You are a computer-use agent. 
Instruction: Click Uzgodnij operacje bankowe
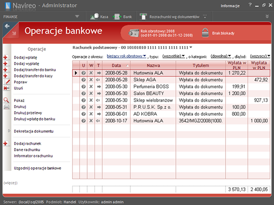tap(37, 168)
